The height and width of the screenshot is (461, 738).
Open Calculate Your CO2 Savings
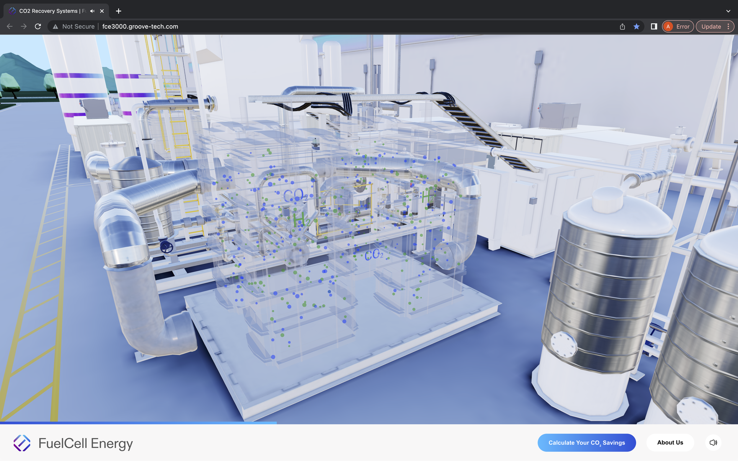[x=587, y=443]
